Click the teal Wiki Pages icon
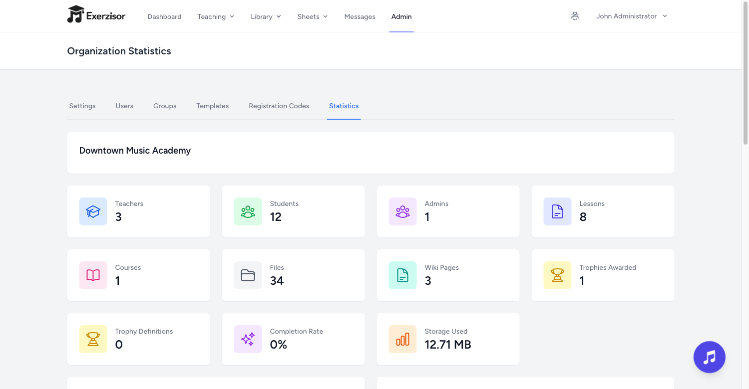The height and width of the screenshot is (389, 749). coord(402,275)
